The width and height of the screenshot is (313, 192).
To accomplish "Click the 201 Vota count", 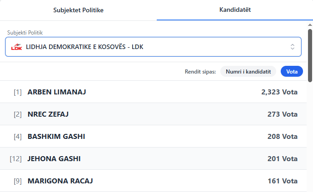I will click(x=283, y=159).
